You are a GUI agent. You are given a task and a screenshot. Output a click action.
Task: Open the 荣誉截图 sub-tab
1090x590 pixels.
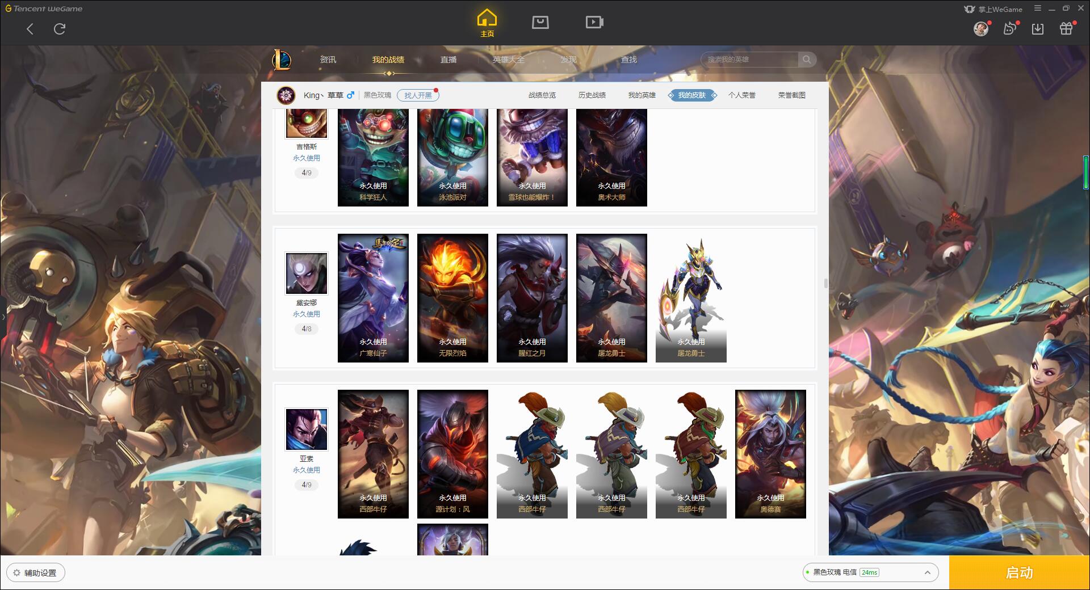click(x=792, y=95)
